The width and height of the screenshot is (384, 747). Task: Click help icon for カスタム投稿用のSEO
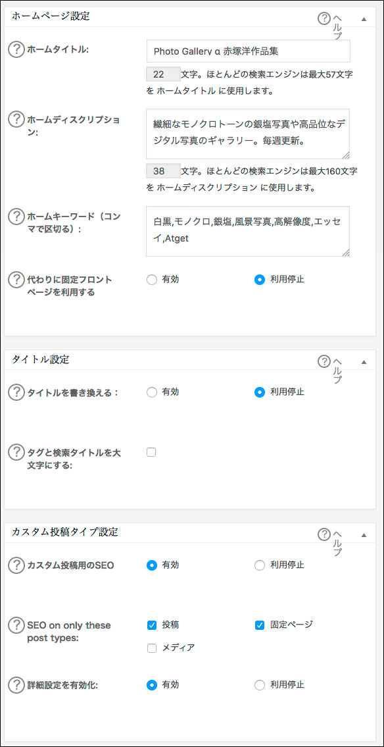point(16,565)
